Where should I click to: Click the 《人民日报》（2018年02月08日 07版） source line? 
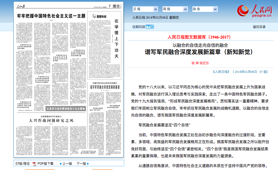pyautogui.click(x=240, y=72)
